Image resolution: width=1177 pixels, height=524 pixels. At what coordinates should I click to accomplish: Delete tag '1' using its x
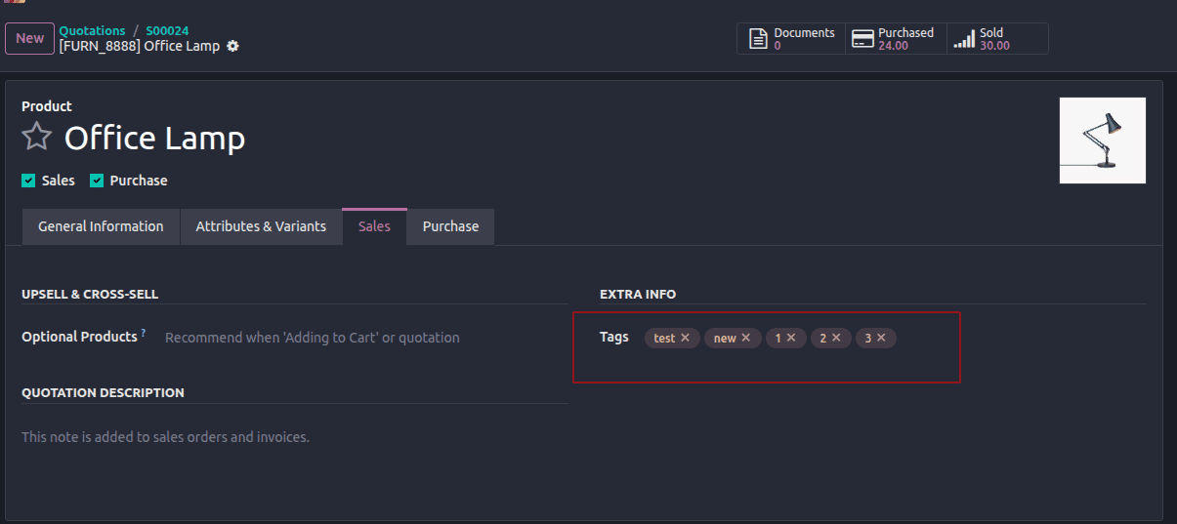791,338
